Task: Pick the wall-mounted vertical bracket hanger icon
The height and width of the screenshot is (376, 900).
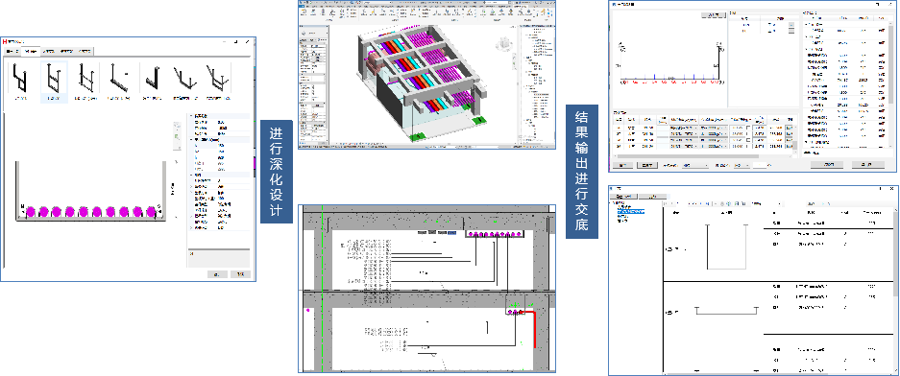Action: pos(152,79)
